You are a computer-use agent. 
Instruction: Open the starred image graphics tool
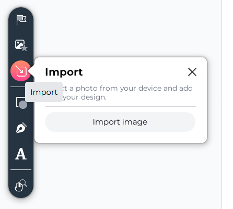pyautogui.click(x=21, y=45)
